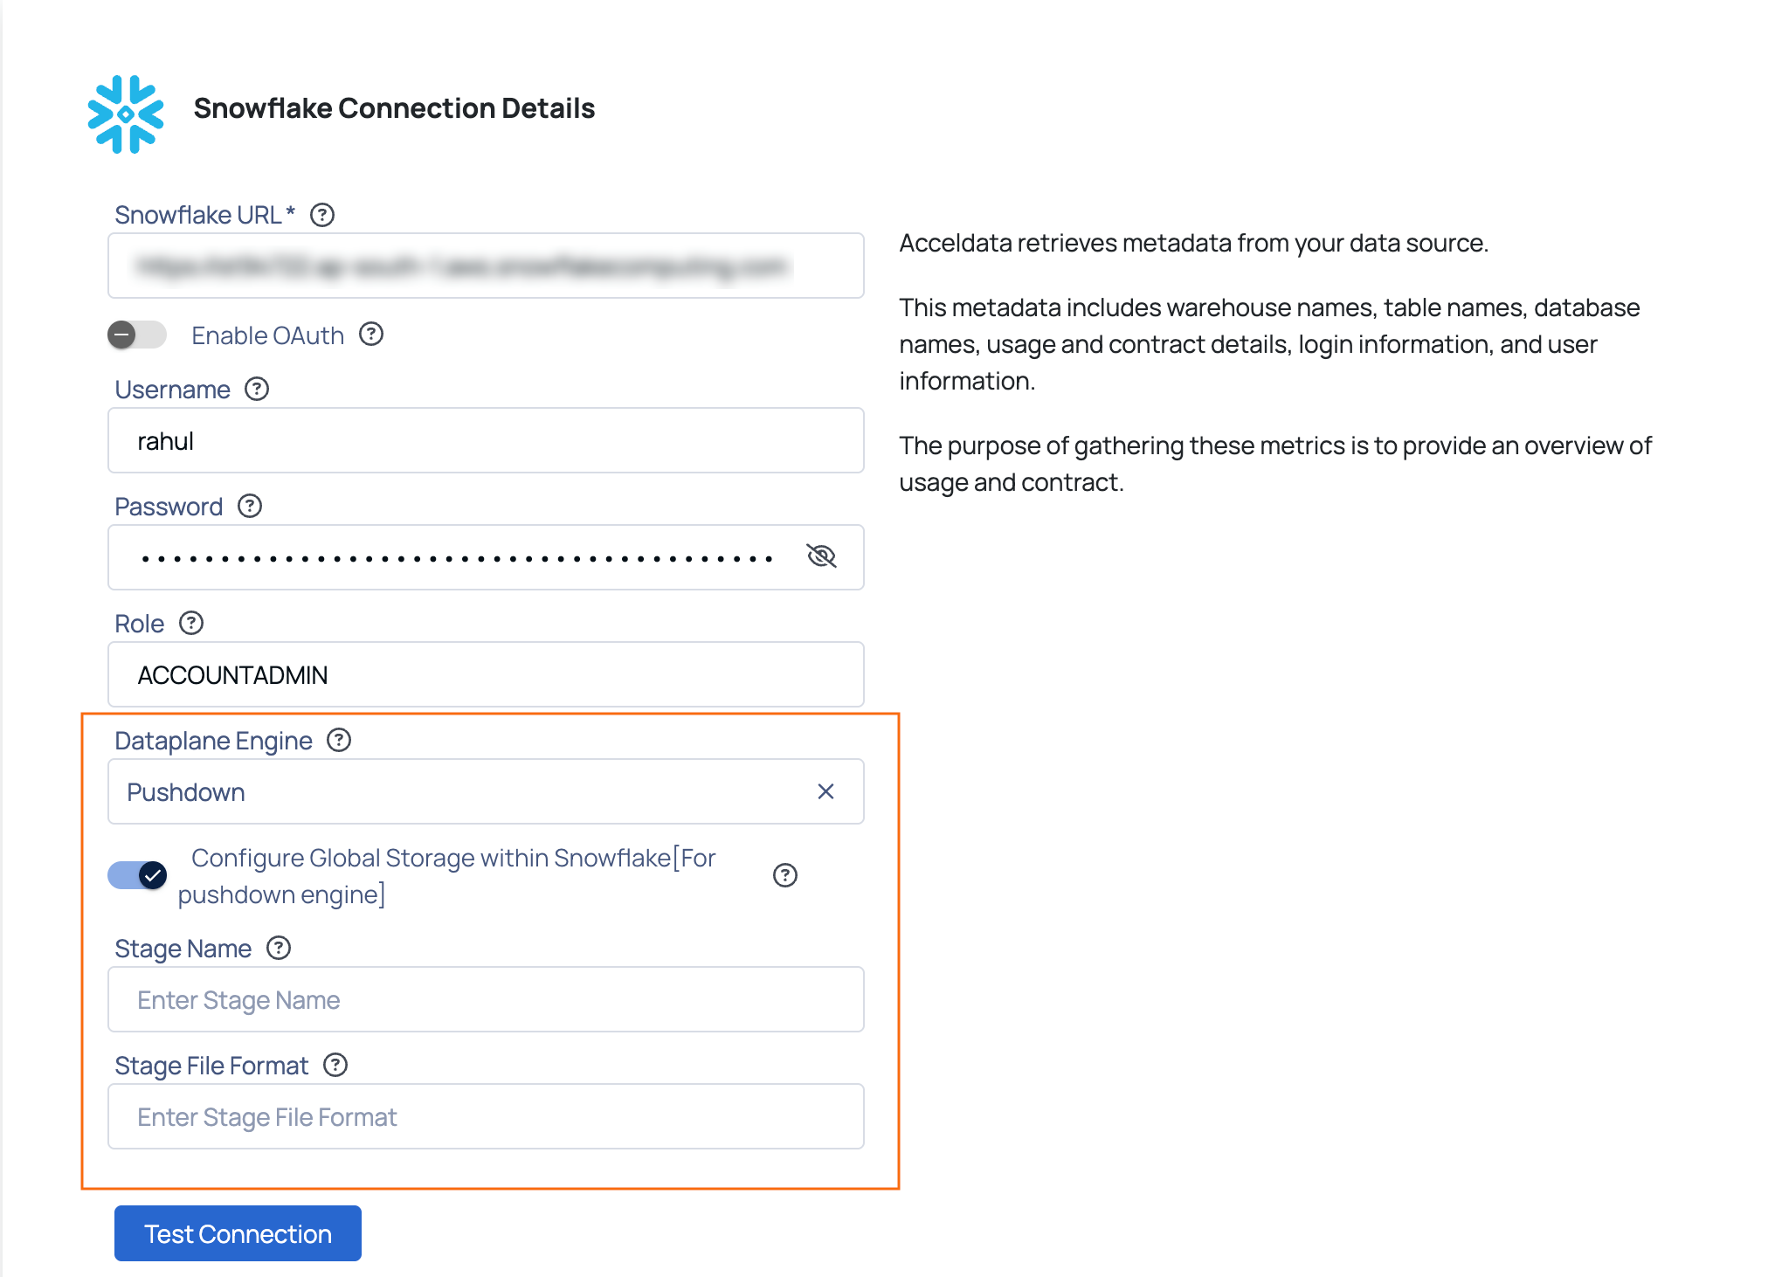The height and width of the screenshot is (1277, 1775).
Task: Click the Test Connection button
Action: (x=238, y=1233)
